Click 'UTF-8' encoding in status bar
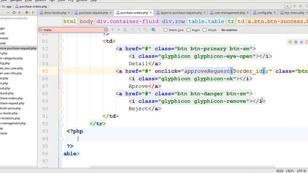The height and width of the screenshot is (173, 308). tap(302, 171)
